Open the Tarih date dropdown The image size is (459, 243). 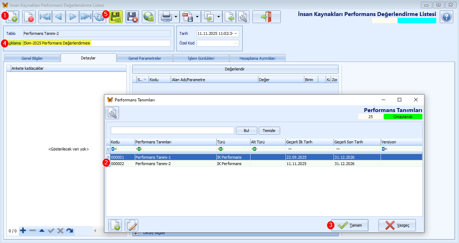click(236, 33)
